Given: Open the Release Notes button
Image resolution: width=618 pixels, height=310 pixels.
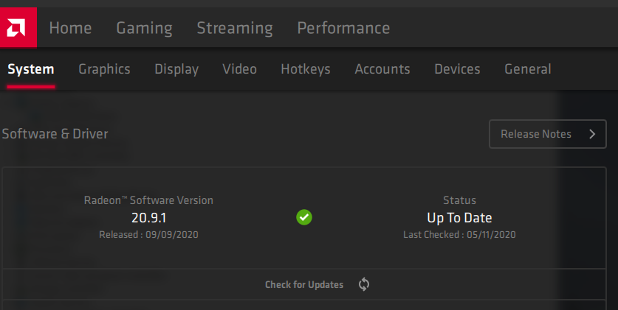Looking at the screenshot, I should pyautogui.click(x=547, y=134).
